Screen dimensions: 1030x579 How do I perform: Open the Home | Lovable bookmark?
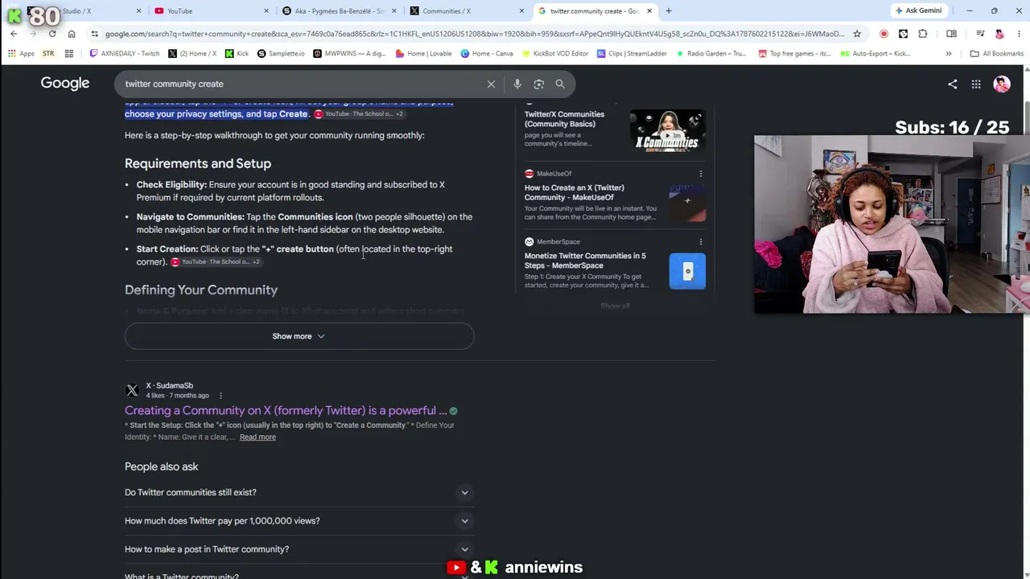423,54
